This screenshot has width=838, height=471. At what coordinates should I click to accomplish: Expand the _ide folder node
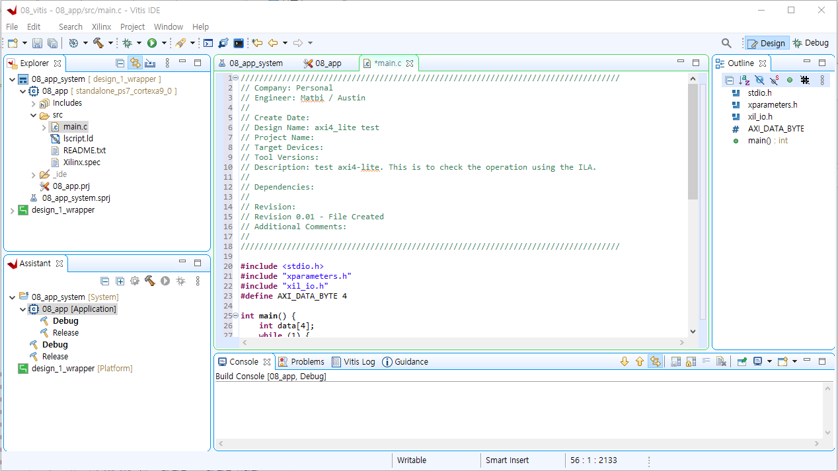click(x=34, y=175)
